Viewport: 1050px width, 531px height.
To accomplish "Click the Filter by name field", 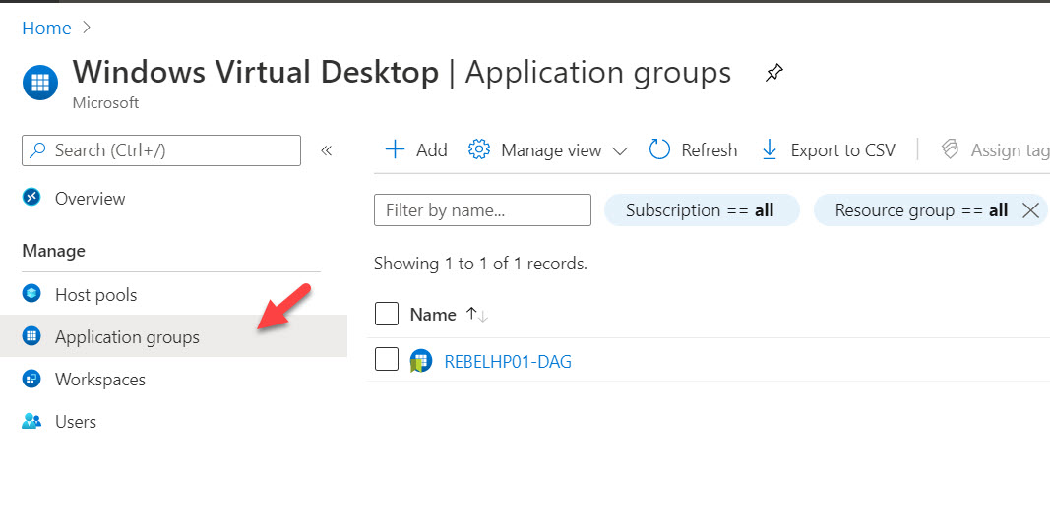I will point(482,210).
